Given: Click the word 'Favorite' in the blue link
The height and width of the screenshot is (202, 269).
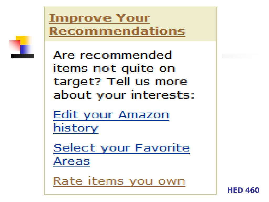Looking at the screenshot, I should click(162, 148).
